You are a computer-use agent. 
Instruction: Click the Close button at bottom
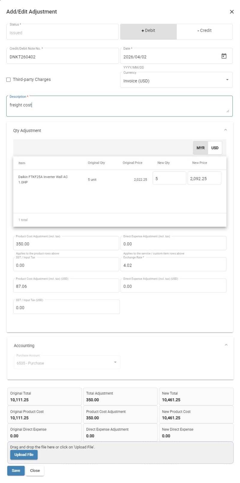[x=35, y=470]
